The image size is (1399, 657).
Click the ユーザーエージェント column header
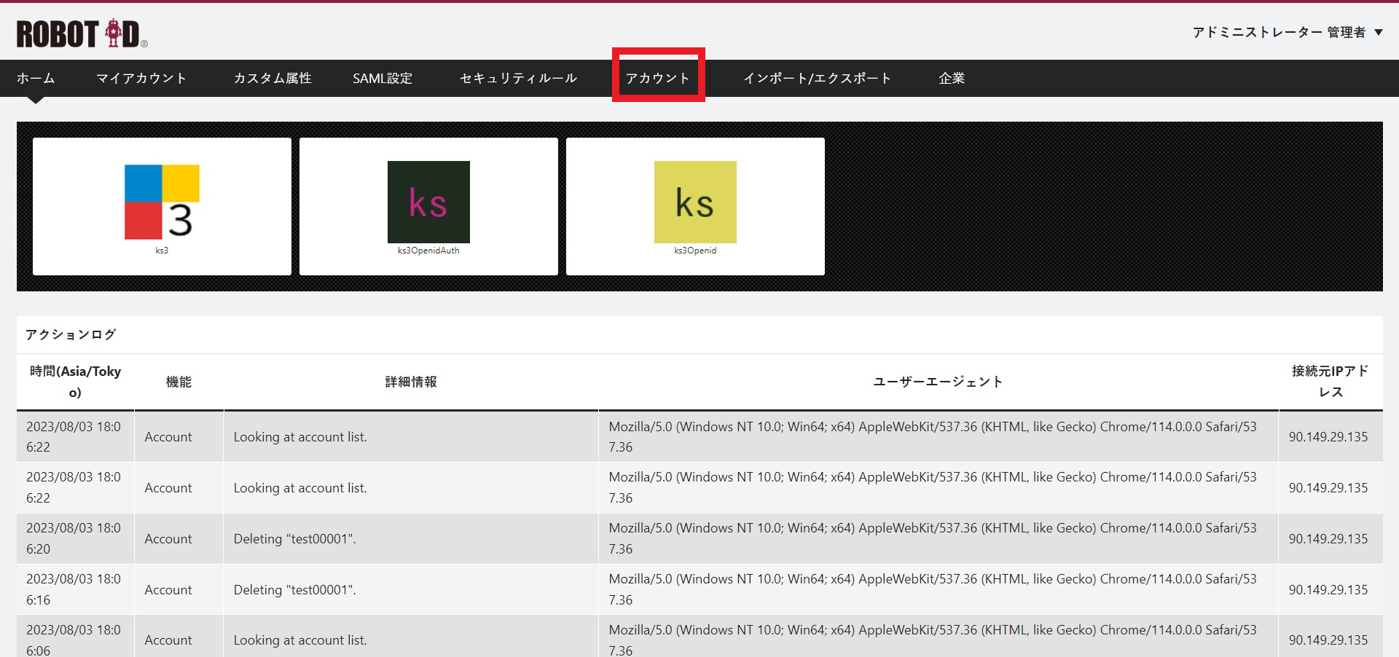(938, 382)
